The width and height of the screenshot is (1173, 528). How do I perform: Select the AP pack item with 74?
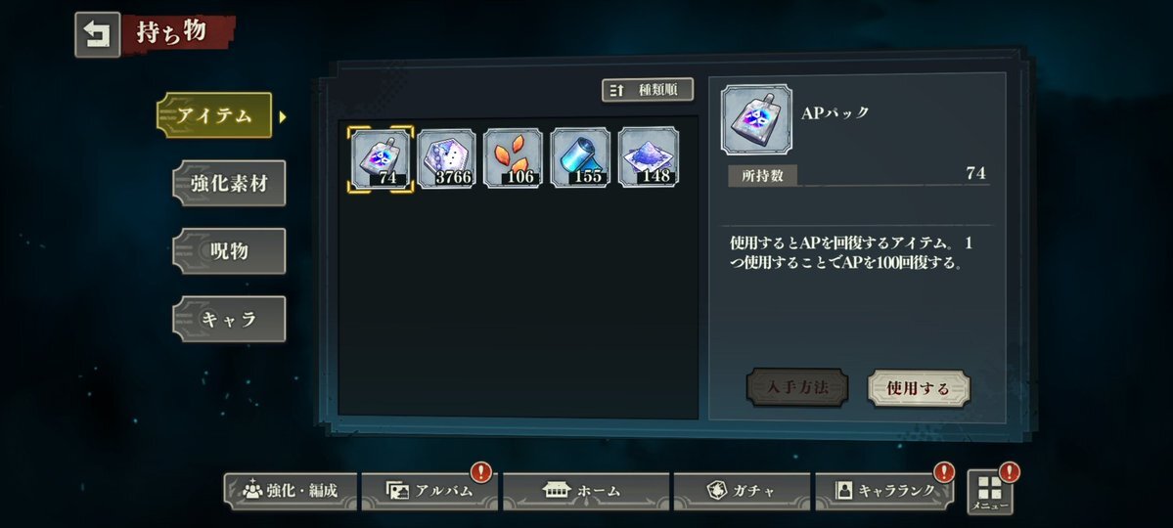[380, 157]
